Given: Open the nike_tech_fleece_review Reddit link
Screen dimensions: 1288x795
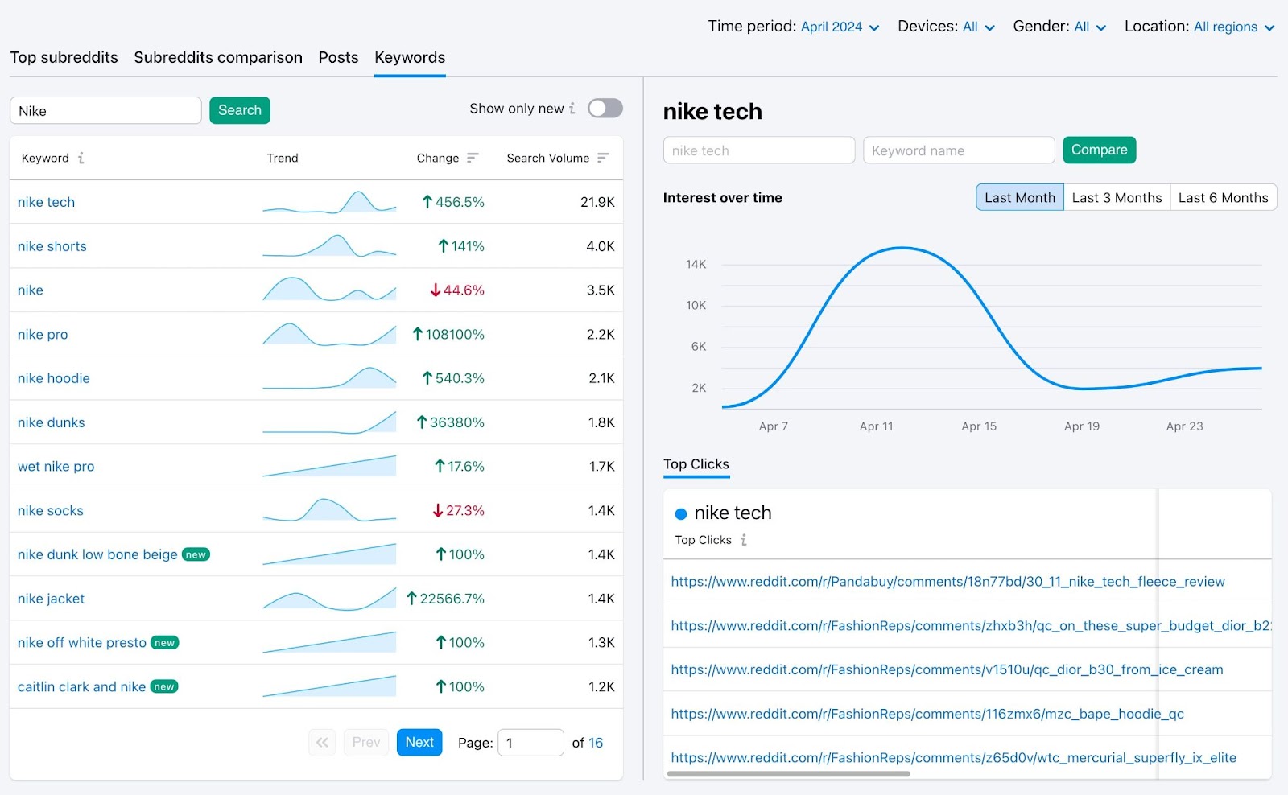Looking at the screenshot, I should 947,582.
